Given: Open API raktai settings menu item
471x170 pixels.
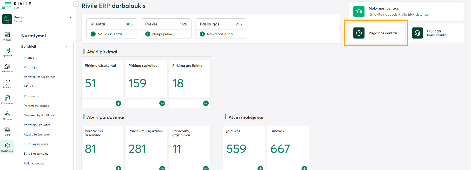Looking at the screenshot, I should coord(31,86).
